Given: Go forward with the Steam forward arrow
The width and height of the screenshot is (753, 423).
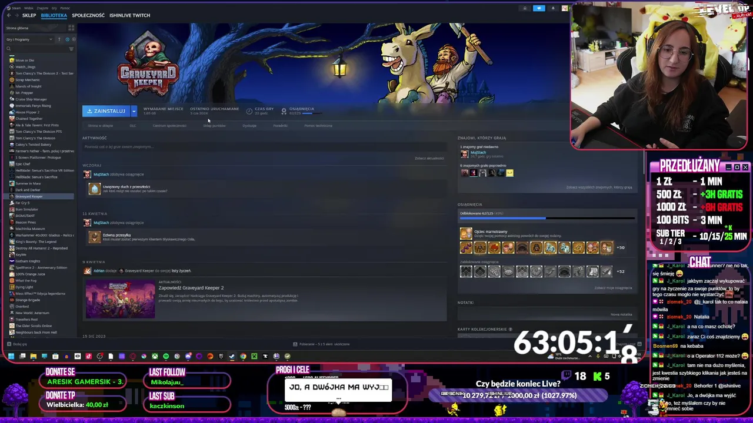Looking at the screenshot, I should point(16,15).
